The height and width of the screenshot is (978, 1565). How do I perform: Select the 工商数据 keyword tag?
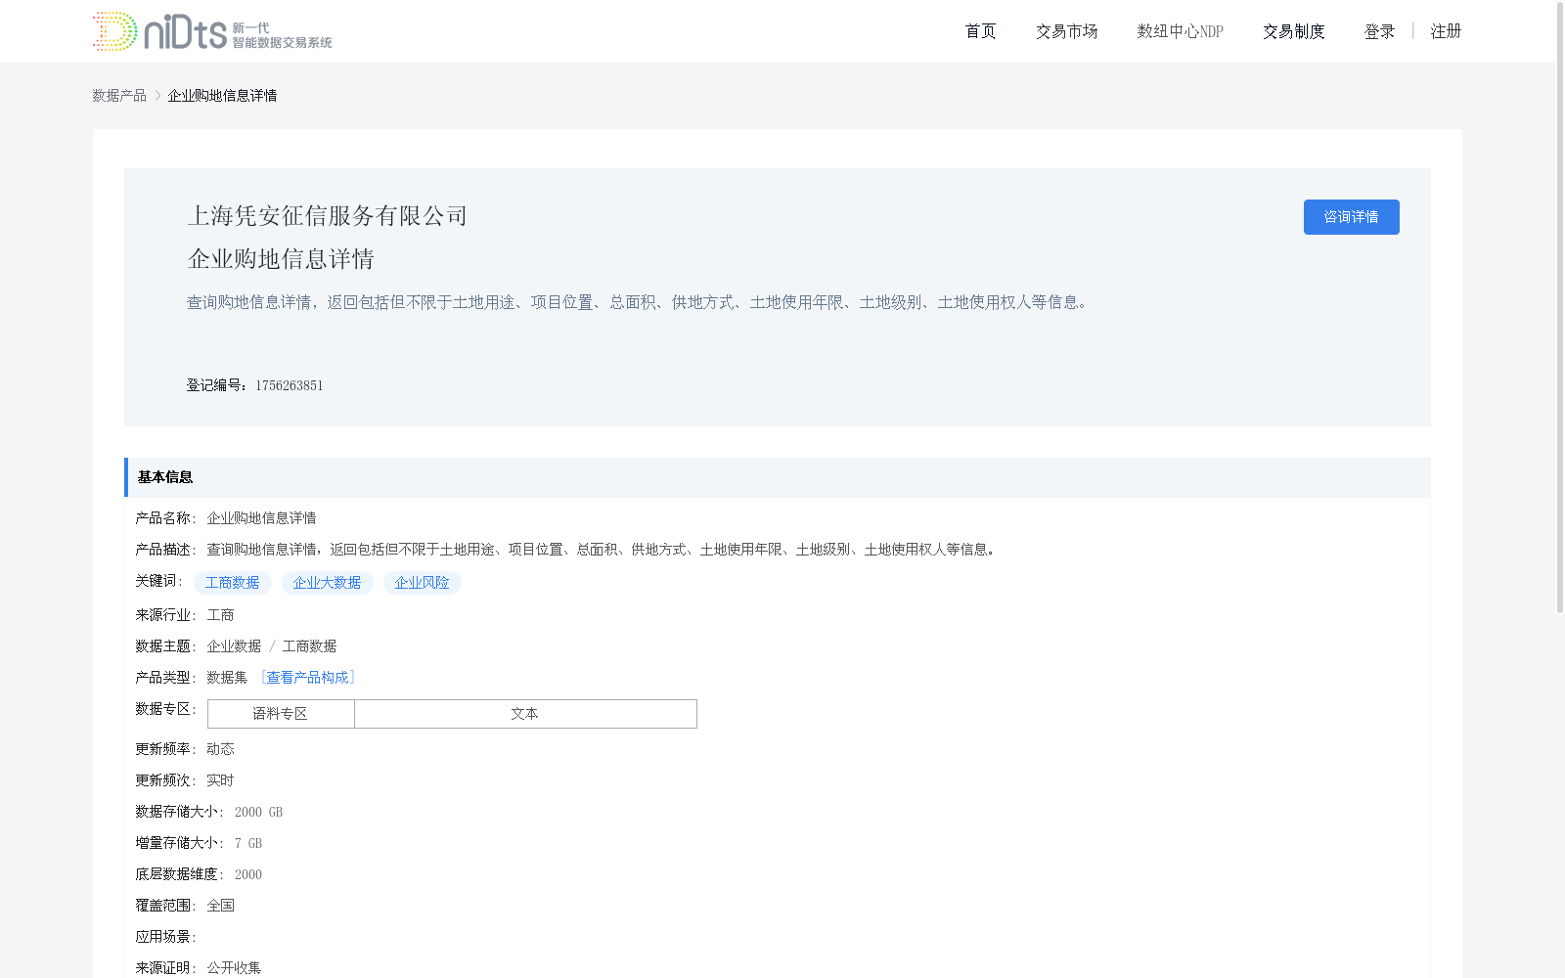point(232,583)
